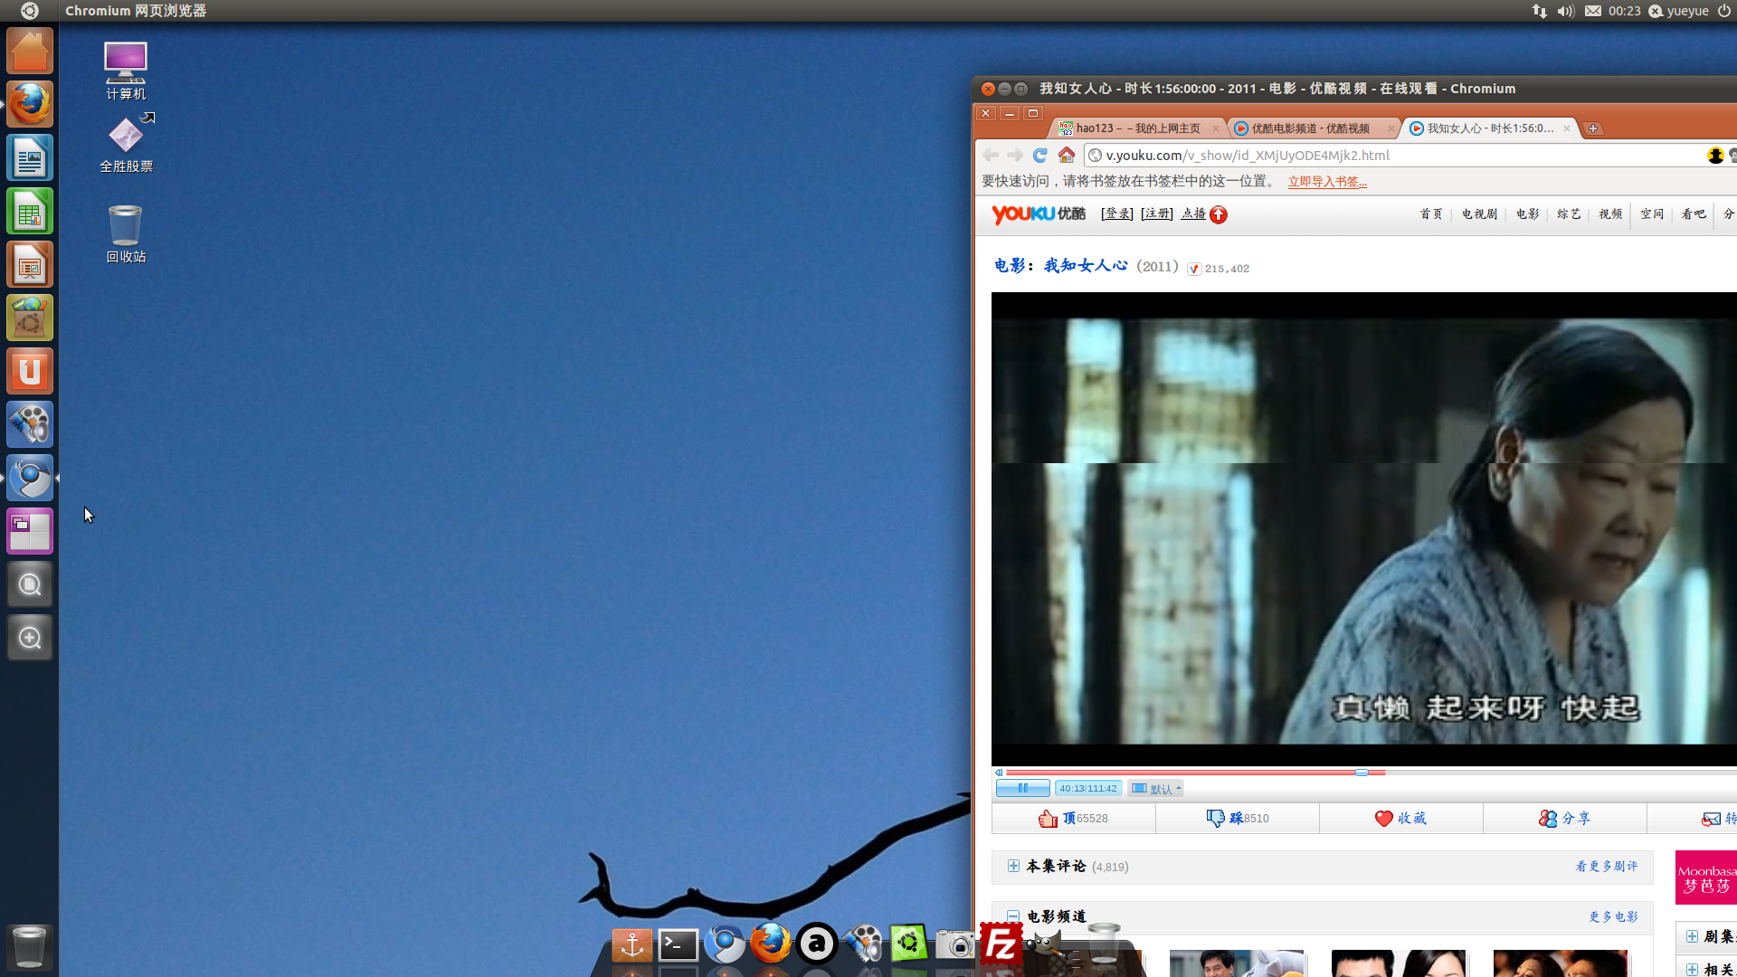Viewport: 1737px width, 977px height.
Task: Open the sound volume indicator menu
Action: (1565, 11)
